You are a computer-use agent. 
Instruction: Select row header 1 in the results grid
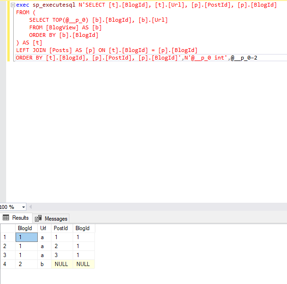8,237
